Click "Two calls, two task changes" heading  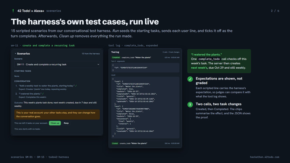click(219, 104)
